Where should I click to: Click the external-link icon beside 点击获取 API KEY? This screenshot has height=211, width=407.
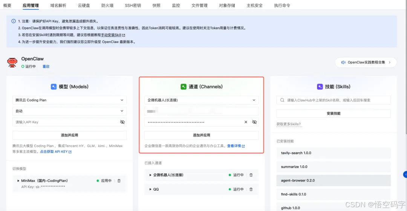coord(70,152)
